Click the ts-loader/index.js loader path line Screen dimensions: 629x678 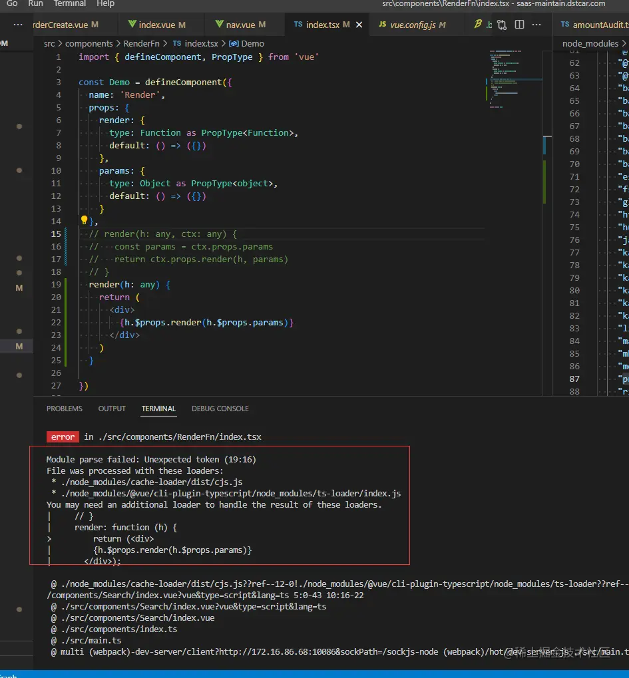[231, 494]
